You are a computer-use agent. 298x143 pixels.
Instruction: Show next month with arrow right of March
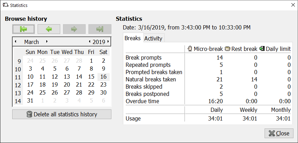point(47,42)
